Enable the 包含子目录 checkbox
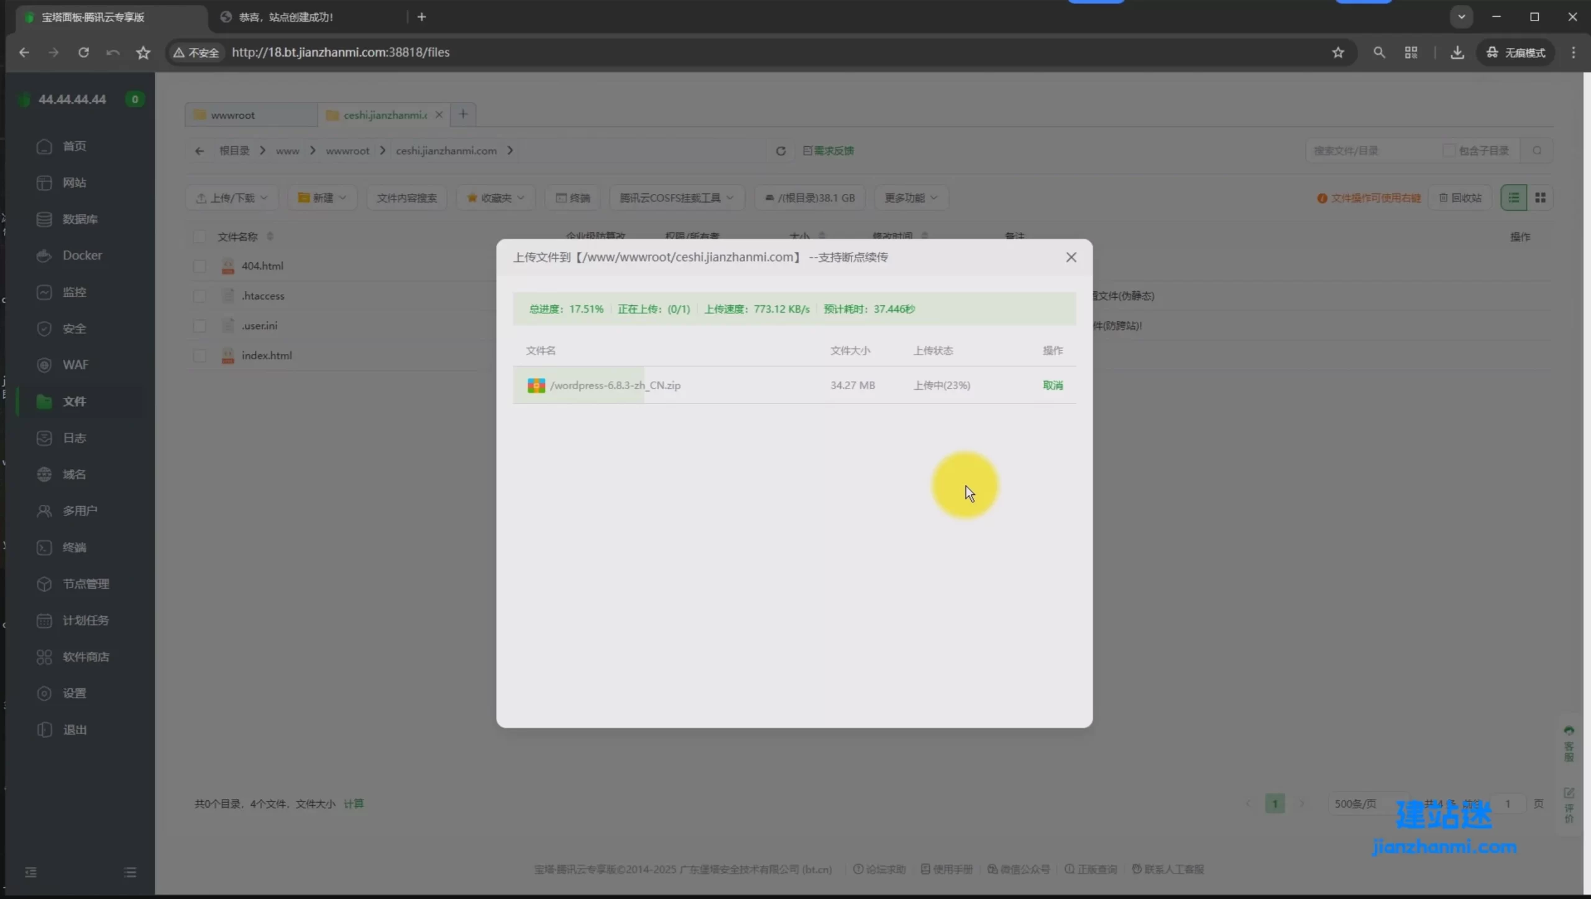Screen dimensions: 1591x899 pyautogui.click(x=1448, y=151)
